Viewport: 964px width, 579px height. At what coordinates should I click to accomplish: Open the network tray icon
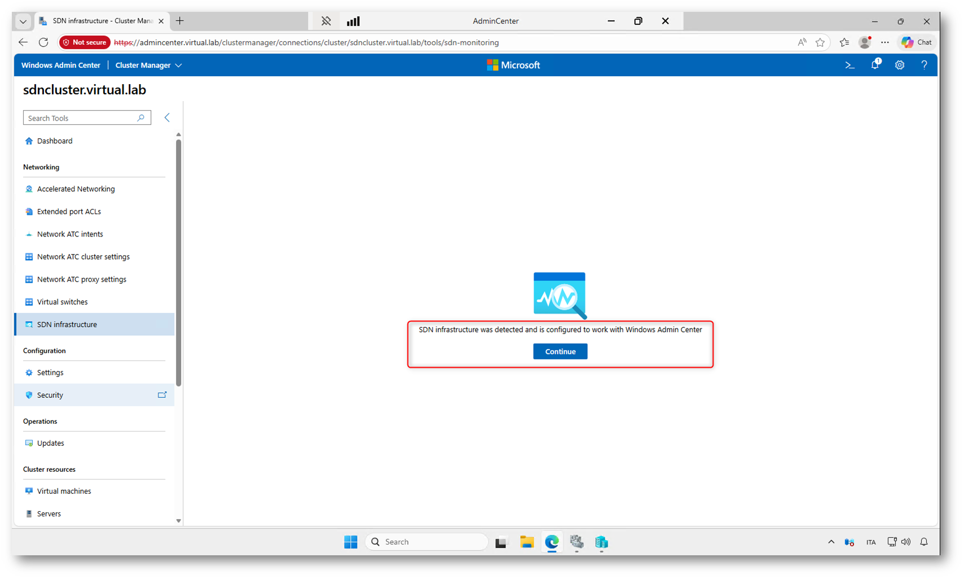[x=892, y=542]
